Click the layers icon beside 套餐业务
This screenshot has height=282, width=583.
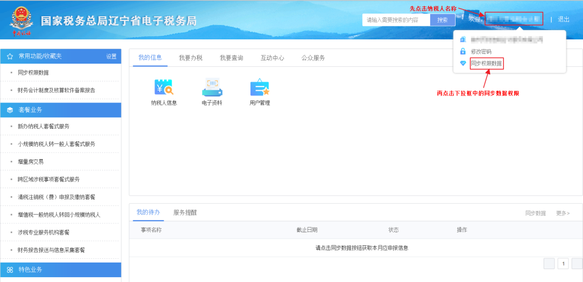click(10, 111)
